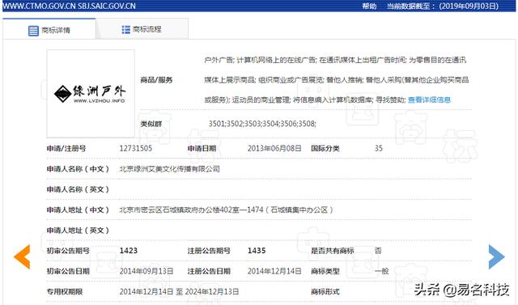Click the 申请/注册号 label
This screenshot has width=518, height=305.
66,149
